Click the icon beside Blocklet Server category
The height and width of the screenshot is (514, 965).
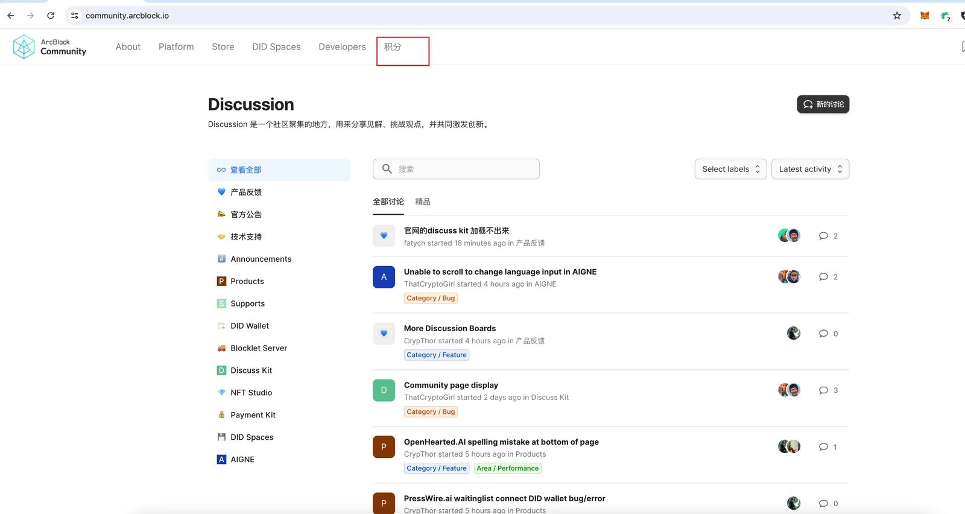click(x=221, y=348)
